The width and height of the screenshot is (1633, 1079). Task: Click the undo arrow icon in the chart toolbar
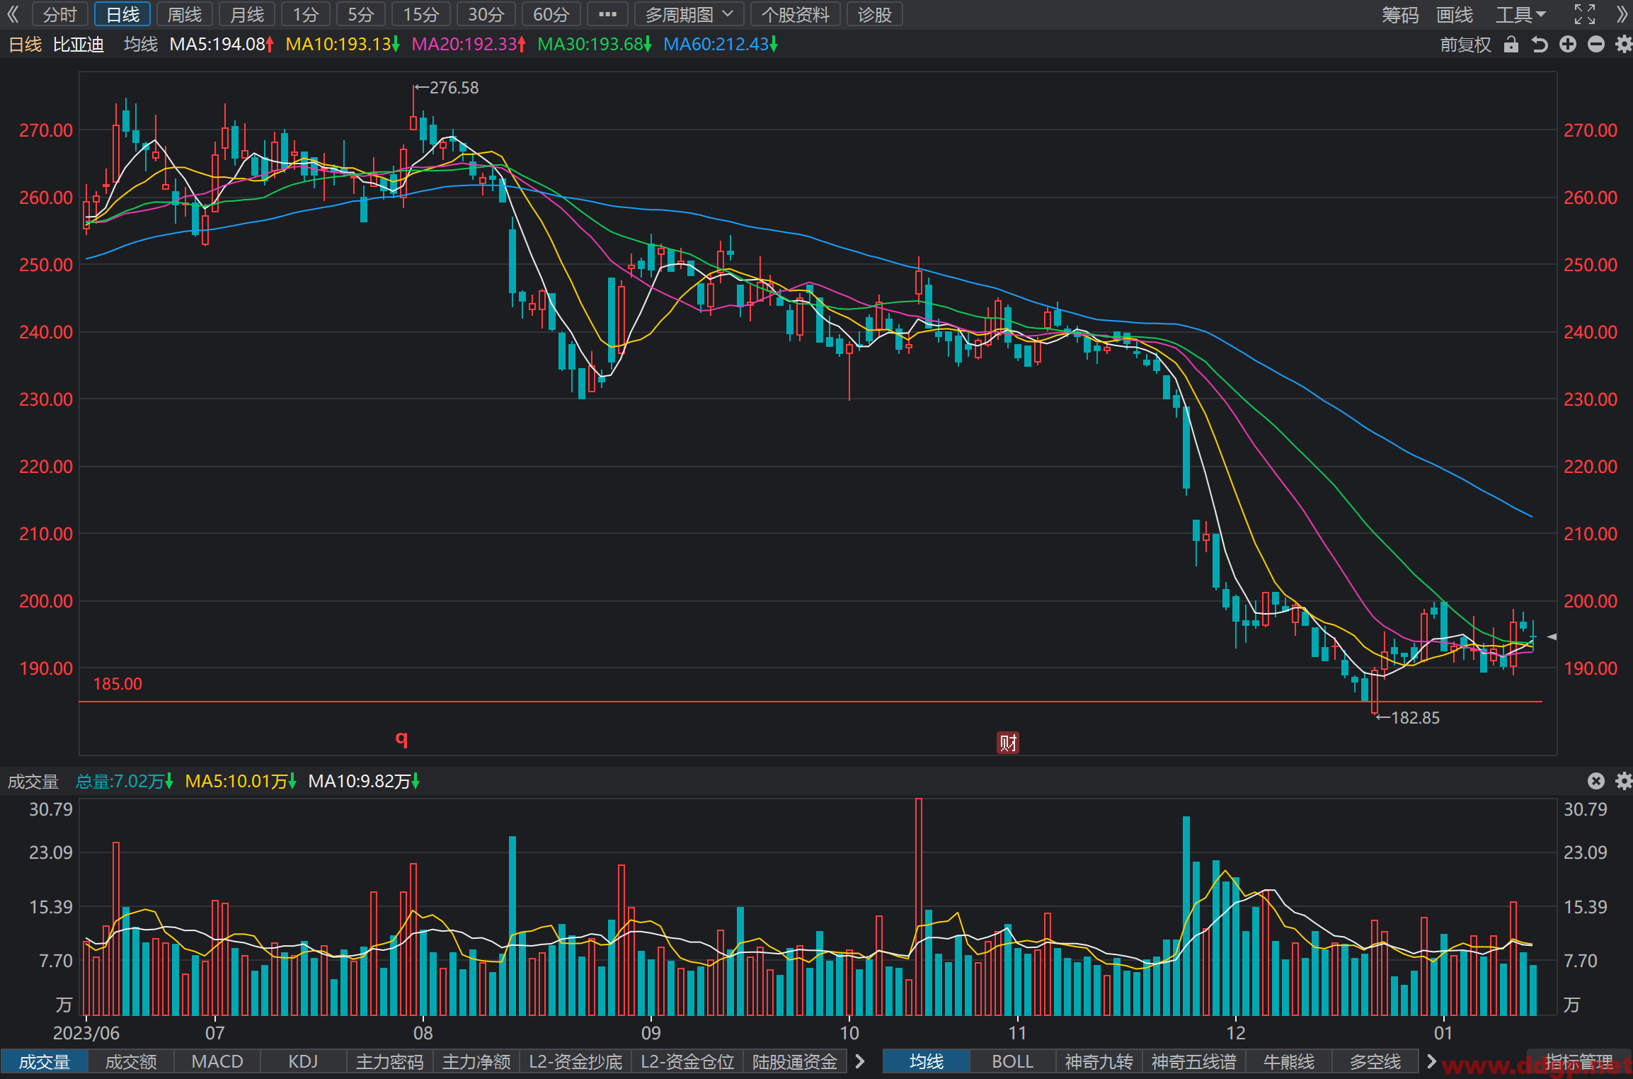point(1540,45)
